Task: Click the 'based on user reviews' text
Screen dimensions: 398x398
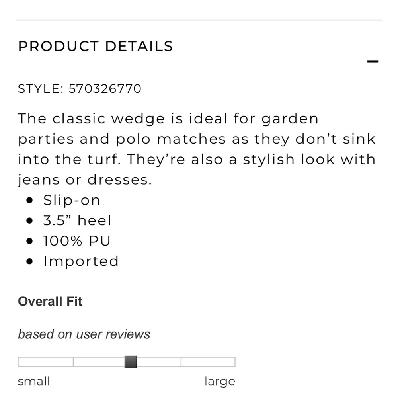Action: click(x=84, y=334)
